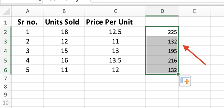
Task: Click cell C4 with value 13
Action: (115, 51)
